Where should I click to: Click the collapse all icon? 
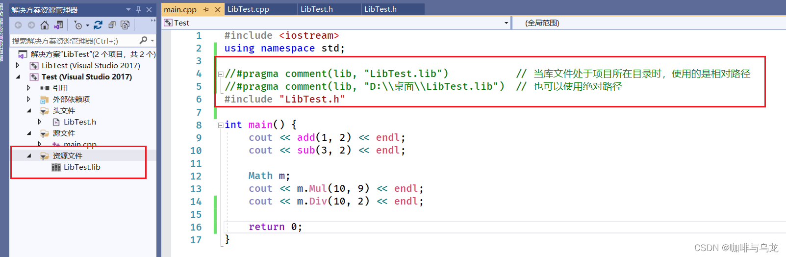tap(112, 25)
